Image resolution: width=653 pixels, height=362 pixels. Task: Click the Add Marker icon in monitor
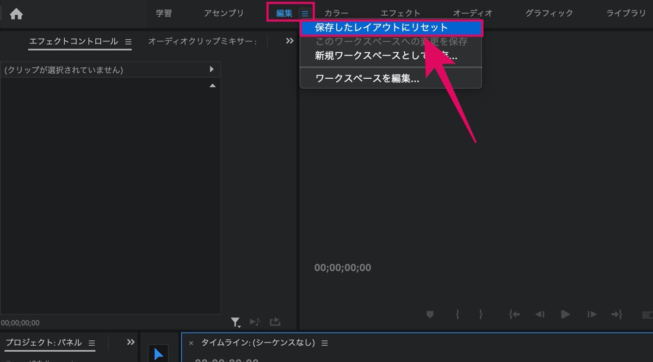430,314
